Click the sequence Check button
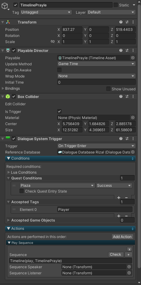141x285 pixels. click(116, 254)
